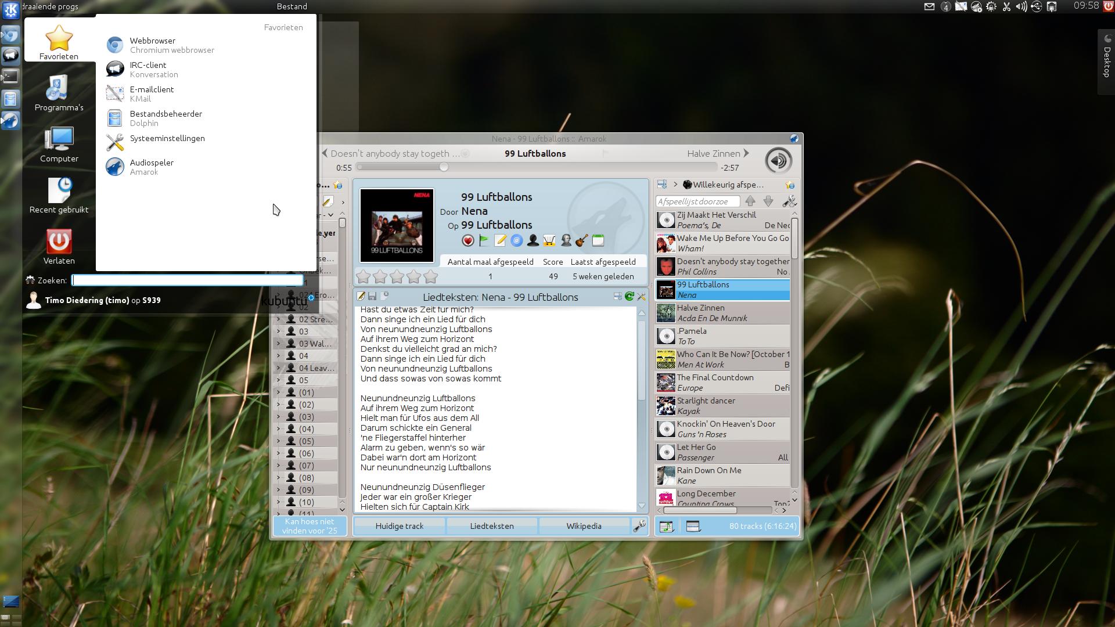Expand the '05' artist tree item

click(x=278, y=380)
